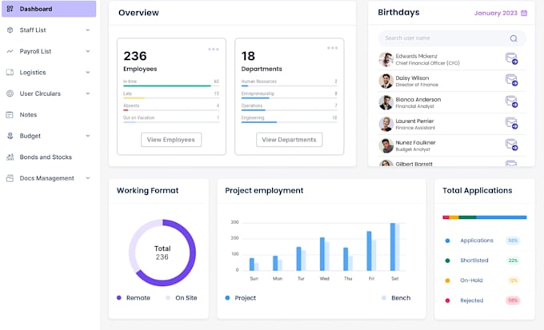544x330 pixels.
Task: Open the three-dot menu on Departments card
Action: (x=332, y=50)
